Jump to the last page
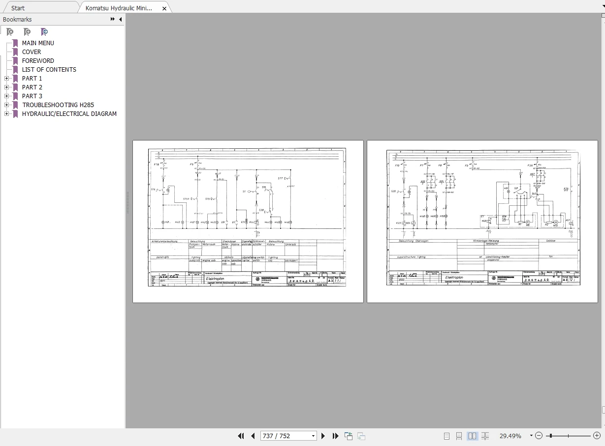Image resolution: width=605 pixels, height=446 pixels. 335,436
